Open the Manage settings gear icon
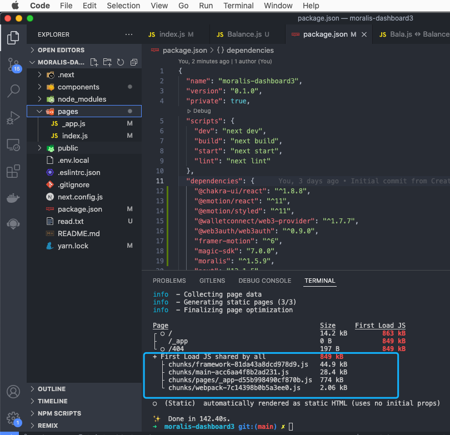The width and height of the screenshot is (450, 435). point(13,418)
